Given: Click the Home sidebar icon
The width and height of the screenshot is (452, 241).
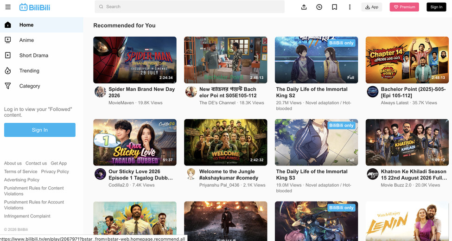Looking at the screenshot, I should coord(8,25).
